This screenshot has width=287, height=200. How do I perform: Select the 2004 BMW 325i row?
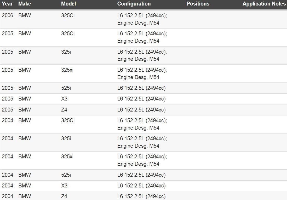[143, 142]
